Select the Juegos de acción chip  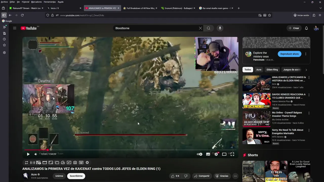tap(292, 70)
